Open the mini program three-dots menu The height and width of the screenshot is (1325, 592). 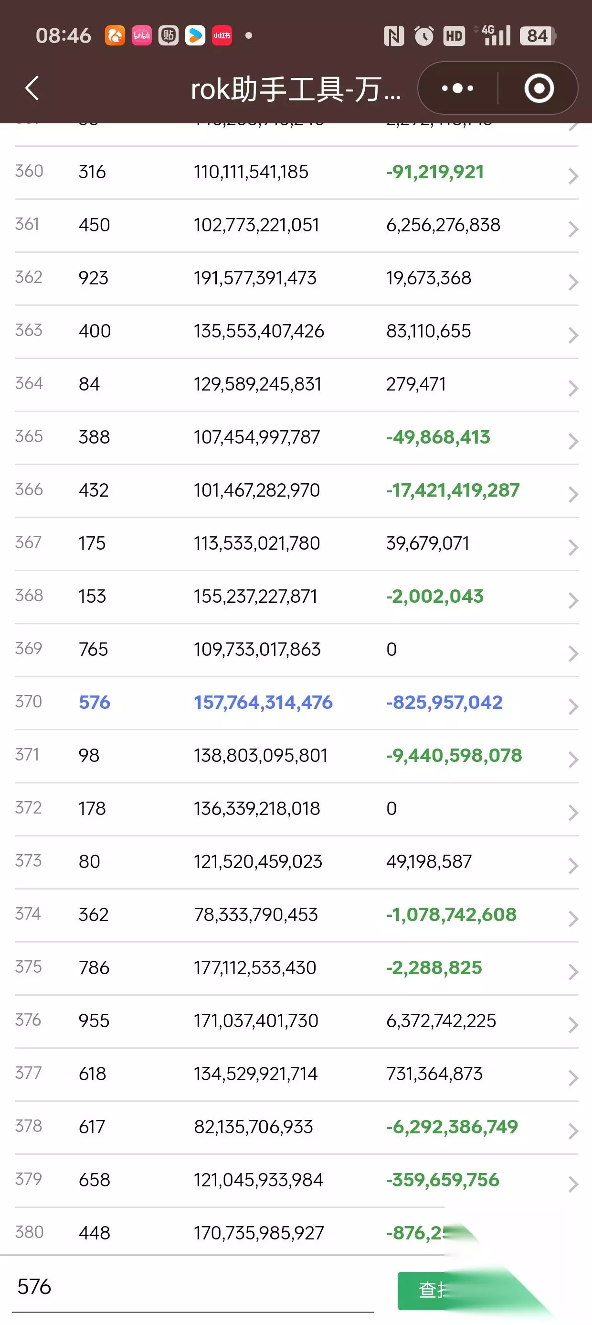coord(457,88)
